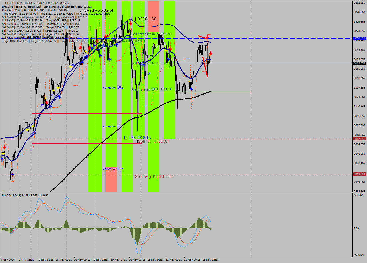Click the '10 Nov 21:15' time axis label
This screenshot has height=263, width=367.
coord(137,260)
